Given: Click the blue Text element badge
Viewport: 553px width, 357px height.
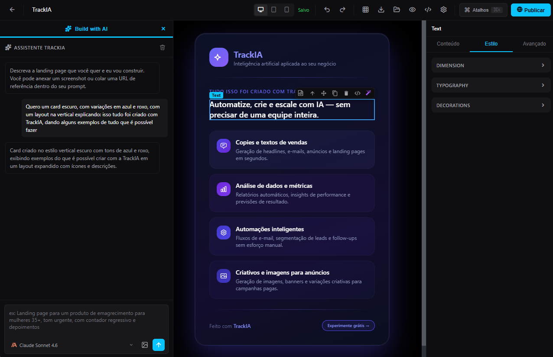Looking at the screenshot, I should click(x=216, y=95).
